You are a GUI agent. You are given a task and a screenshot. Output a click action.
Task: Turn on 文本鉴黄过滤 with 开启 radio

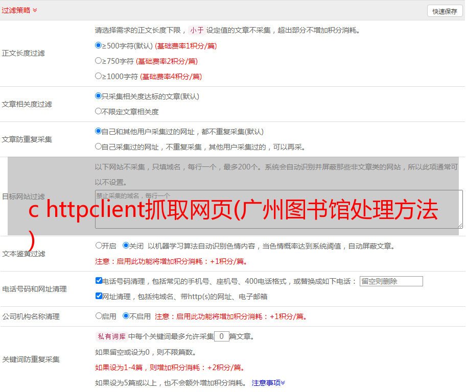[99, 246]
